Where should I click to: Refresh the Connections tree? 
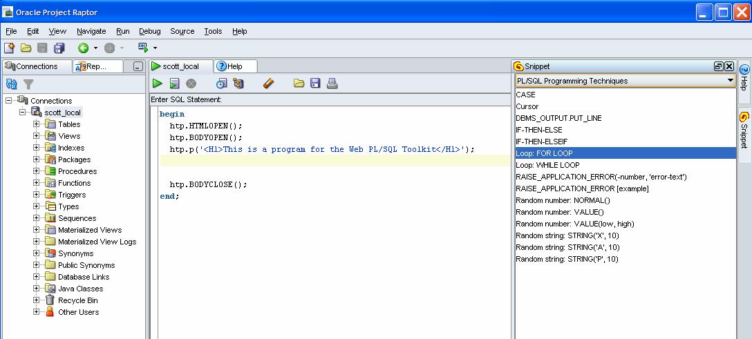click(x=12, y=84)
